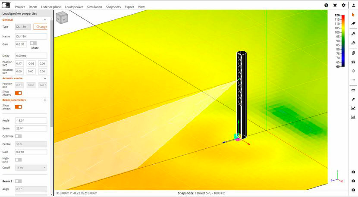Toggle Acoustic centre Show Always switch

18,93
